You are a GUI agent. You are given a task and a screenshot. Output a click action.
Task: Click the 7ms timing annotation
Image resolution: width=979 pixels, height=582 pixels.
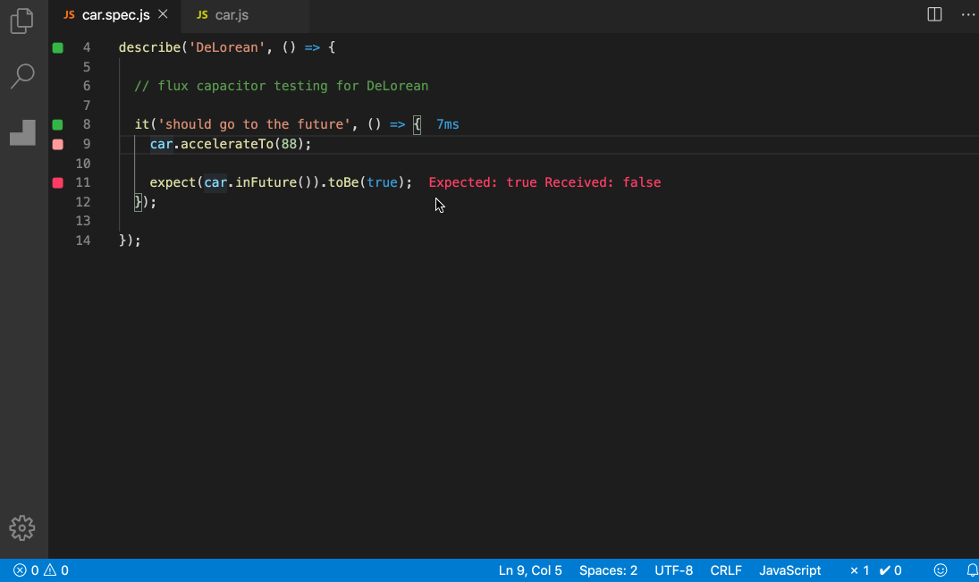448,124
